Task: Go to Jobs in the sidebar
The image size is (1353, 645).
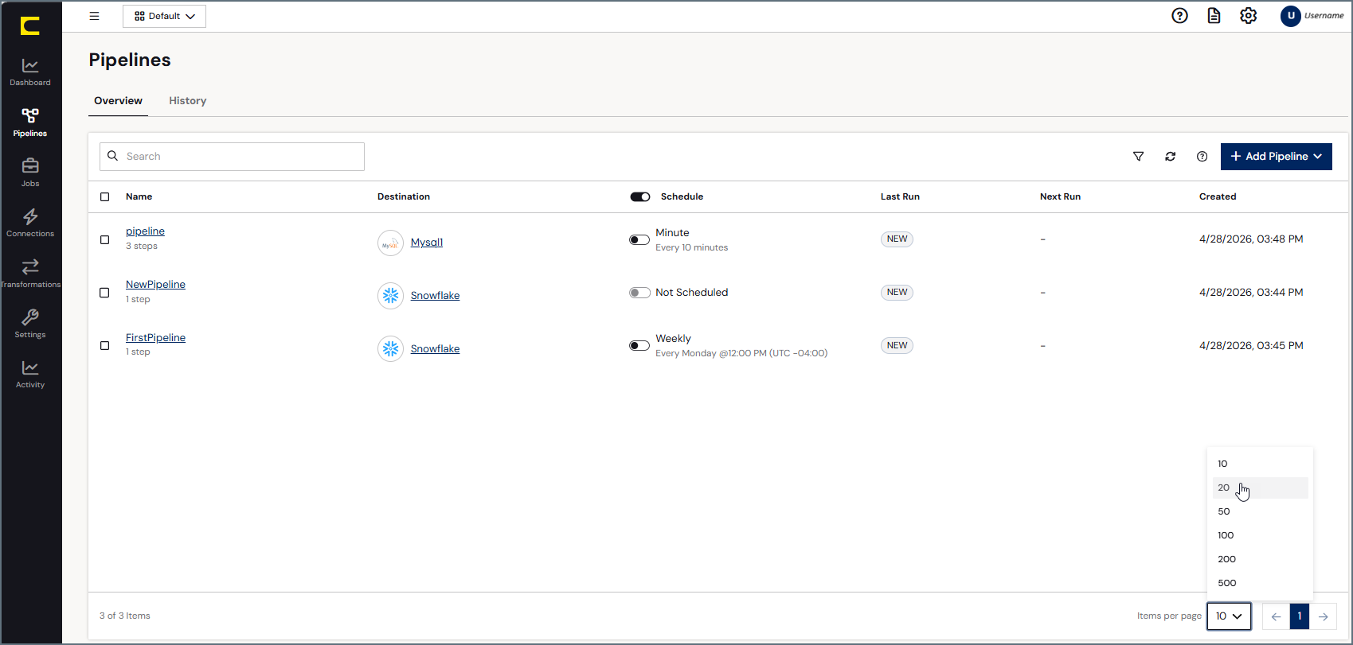Action: [30, 173]
